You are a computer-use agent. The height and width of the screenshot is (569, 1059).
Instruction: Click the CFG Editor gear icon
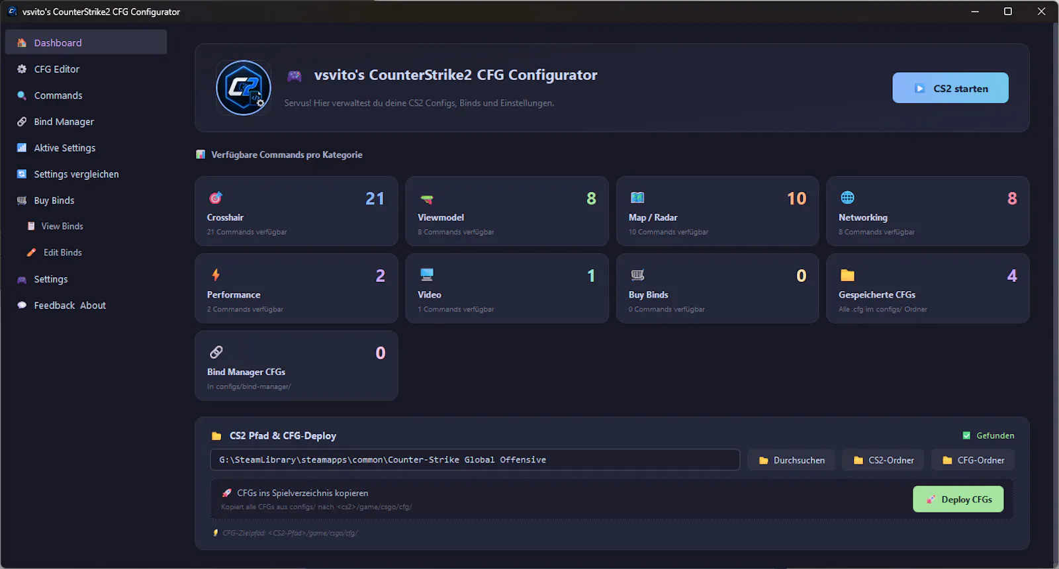point(22,69)
